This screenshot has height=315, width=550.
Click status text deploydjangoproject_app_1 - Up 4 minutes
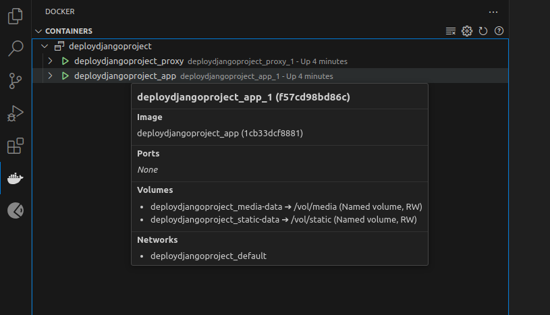[256, 76]
